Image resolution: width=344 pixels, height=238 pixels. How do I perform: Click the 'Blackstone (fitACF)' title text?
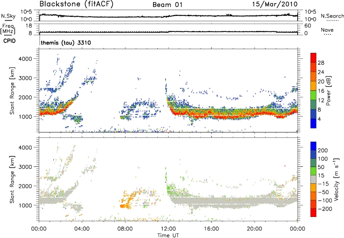(77, 4)
